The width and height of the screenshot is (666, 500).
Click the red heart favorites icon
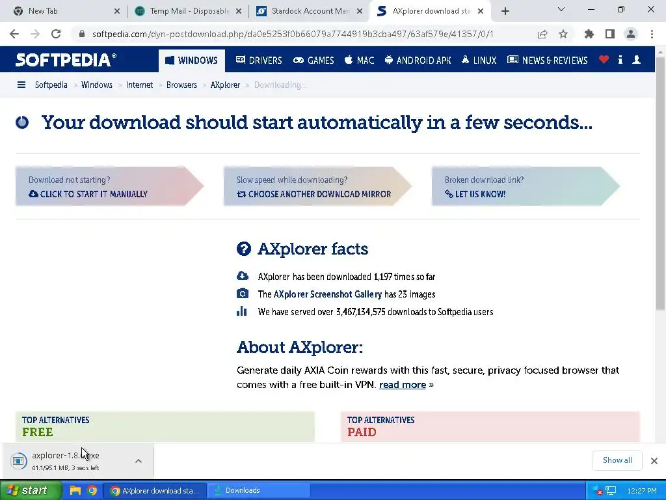click(x=604, y=59)
